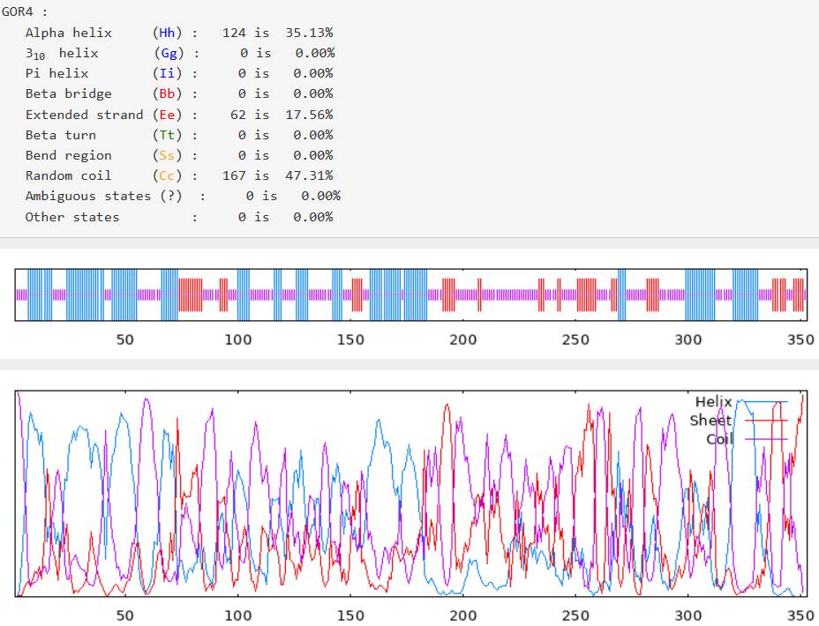Image resolution: width=819 pixels, height=626 pixels.
Task: Click the orange (Cc) random coil code
Action: (x=167, y=175)
